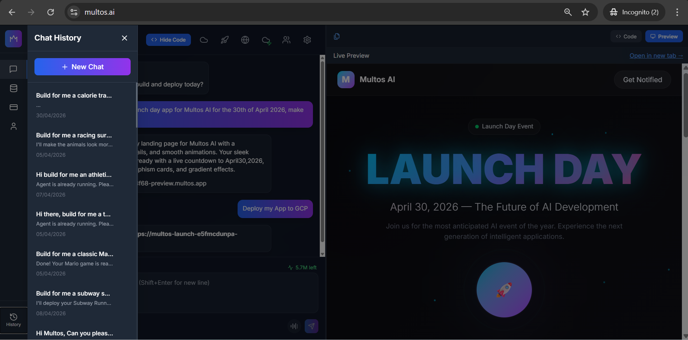Open the database icon in left sidebar
688x340 pixels.
pyautogui.click(x=13, y=88)
